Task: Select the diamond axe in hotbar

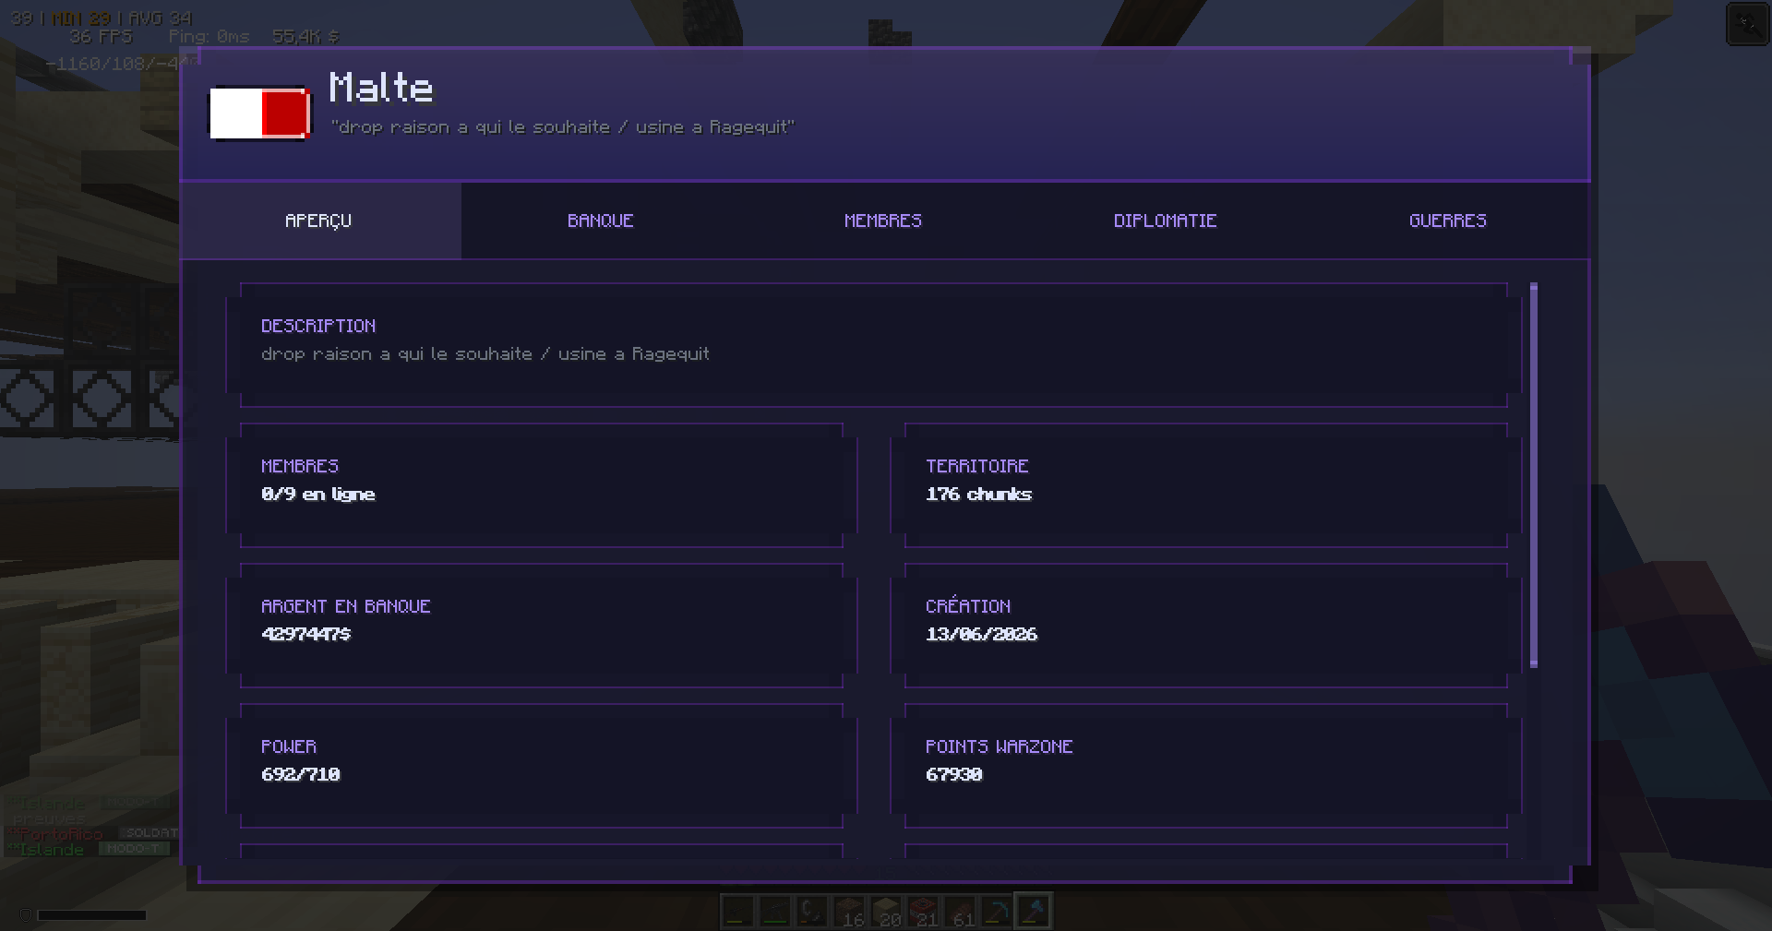Action: 1034,911
